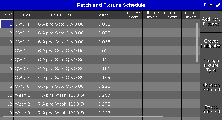Image resolution: width=222 pixels, height=120 pixels.
Task: Select the QWO 8 name cell
Action: click(x=25, y=86)
